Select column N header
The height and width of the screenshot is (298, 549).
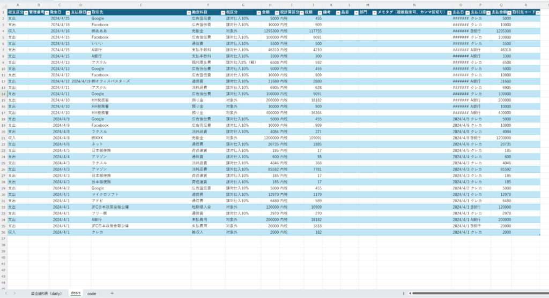coord(414,5)
